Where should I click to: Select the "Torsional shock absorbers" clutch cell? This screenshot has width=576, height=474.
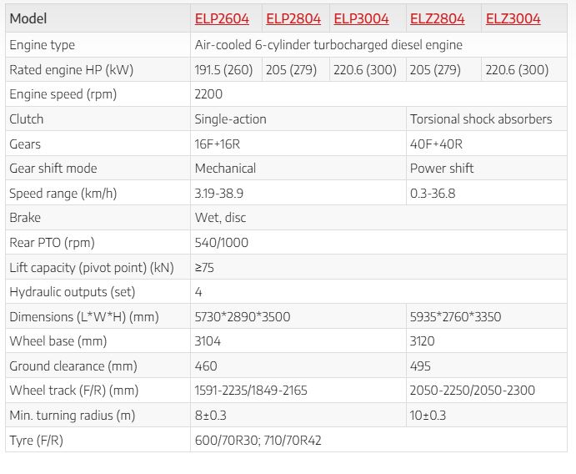tap(481, 119)
